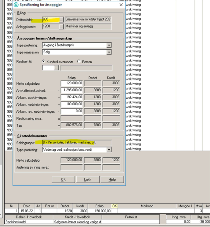Open the Driftsmiddel lookup browse button
210x227 pixels.
61,20
